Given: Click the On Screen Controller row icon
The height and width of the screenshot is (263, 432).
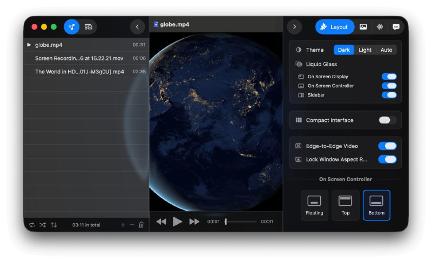Looking at the screenshot, I should 301,86.
